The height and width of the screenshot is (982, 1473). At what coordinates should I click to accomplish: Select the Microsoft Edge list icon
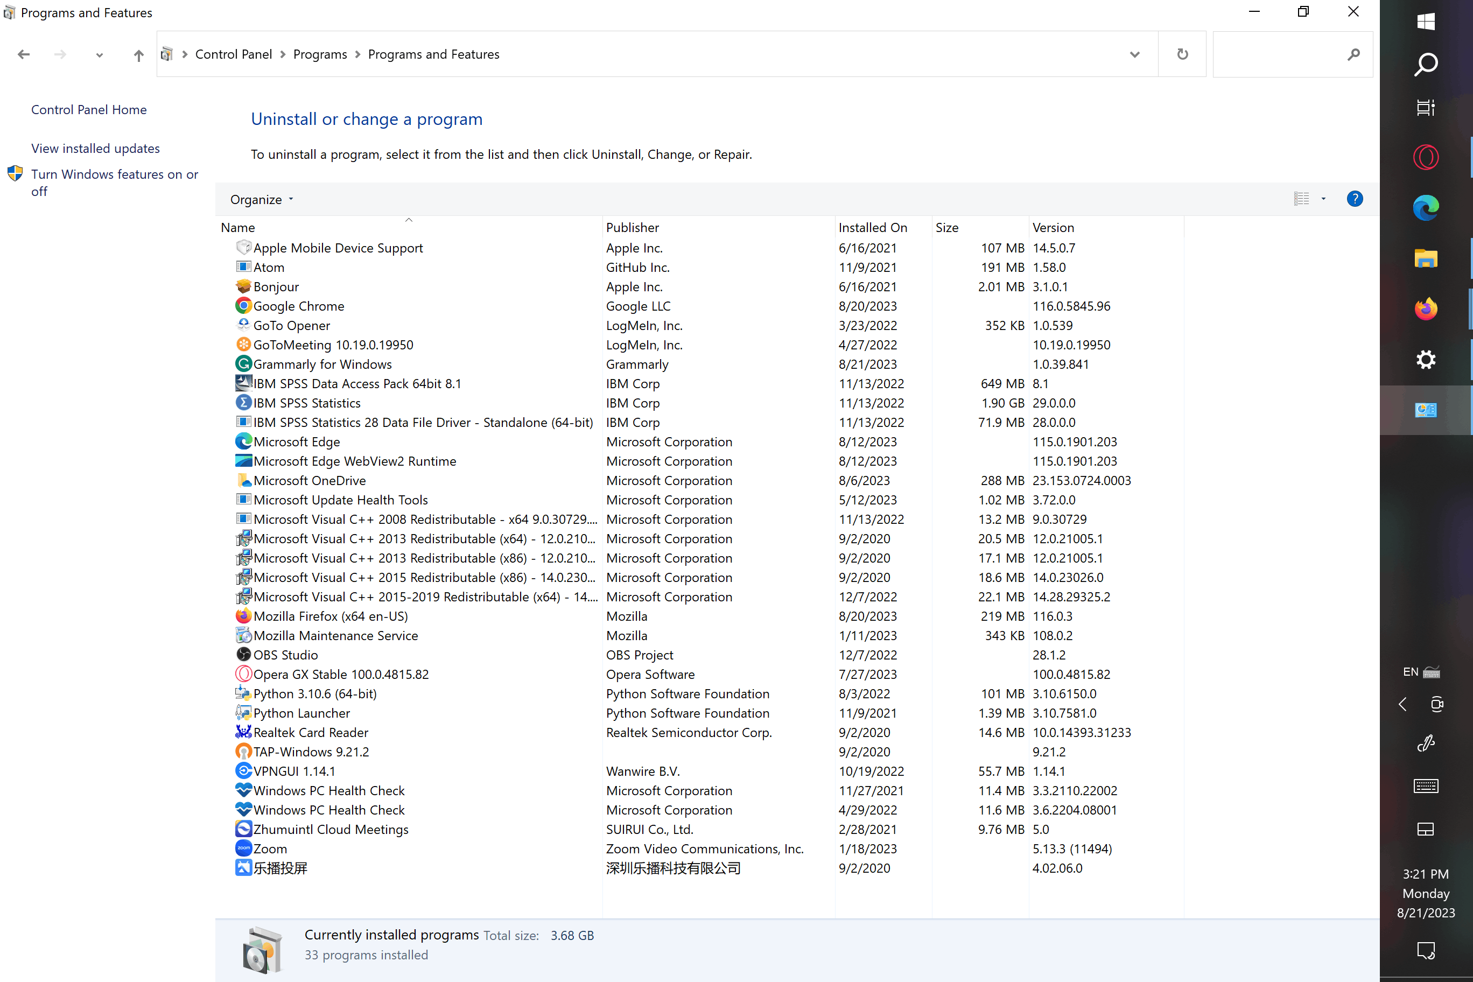coord(243,441)
